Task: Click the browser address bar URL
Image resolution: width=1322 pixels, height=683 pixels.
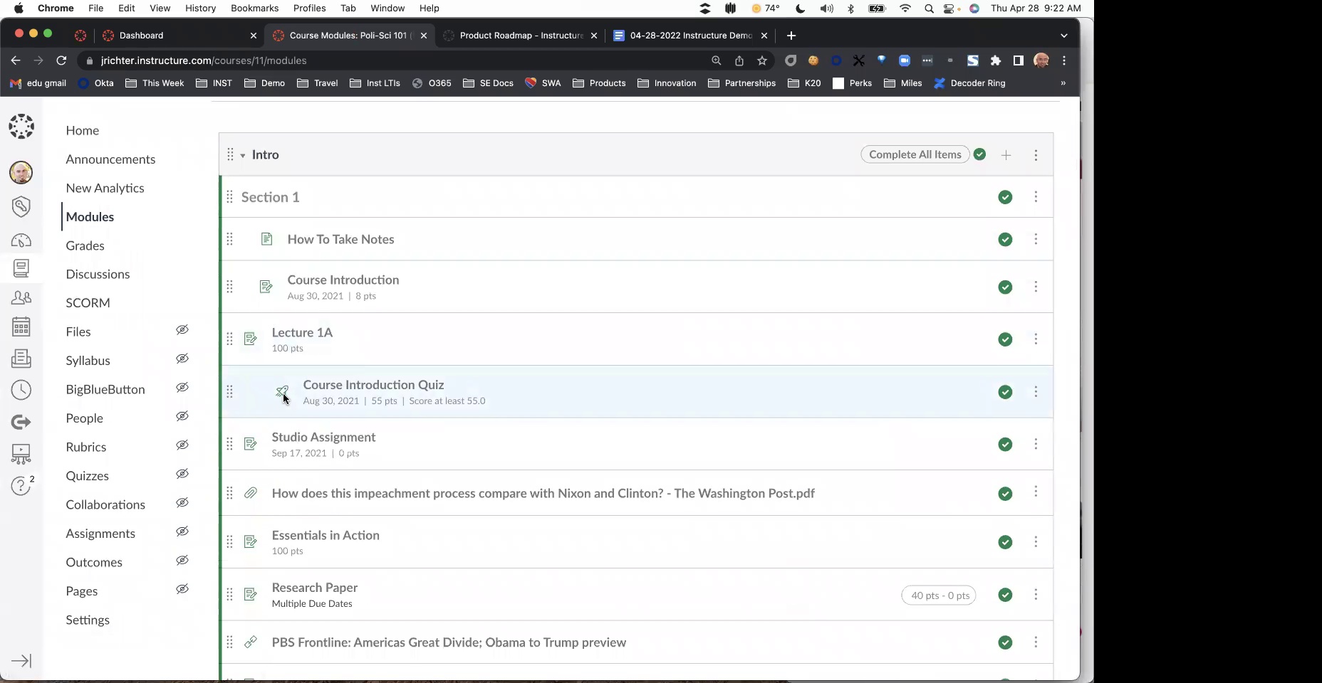Action: (204, 60)
